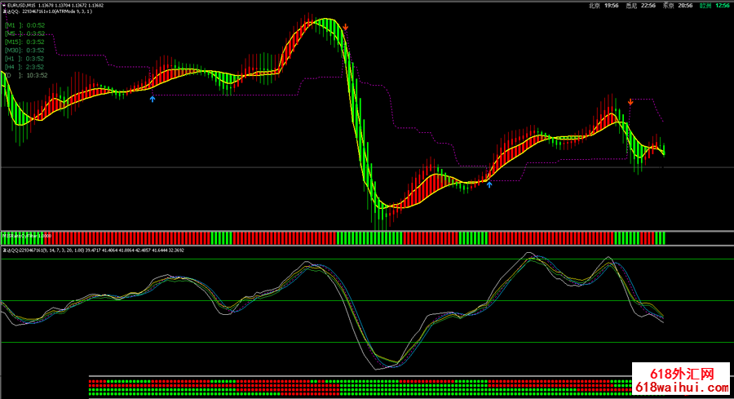Click the [M30] countdown timer row
The width and height of the screenshot is (734, 399).
point(24,51)
